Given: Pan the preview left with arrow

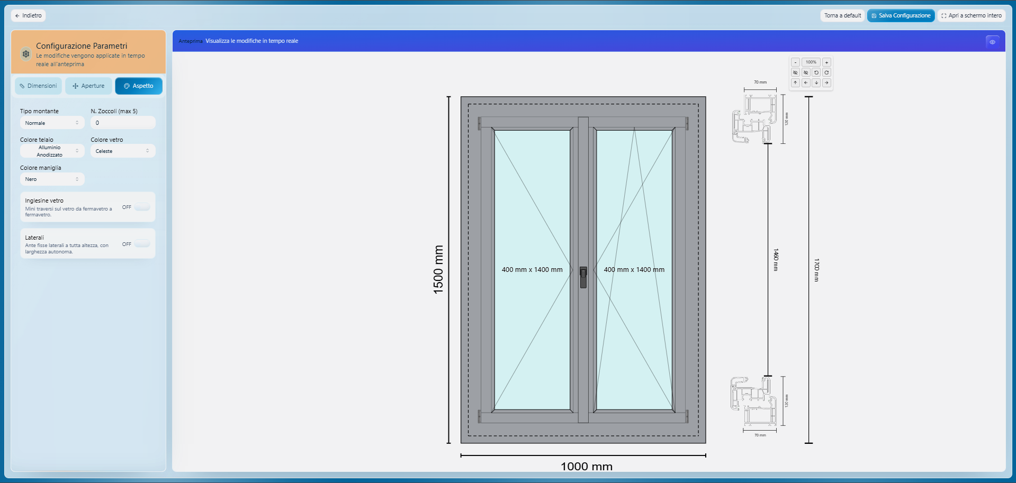Looking at the screenshot, I should click(806, 83).
